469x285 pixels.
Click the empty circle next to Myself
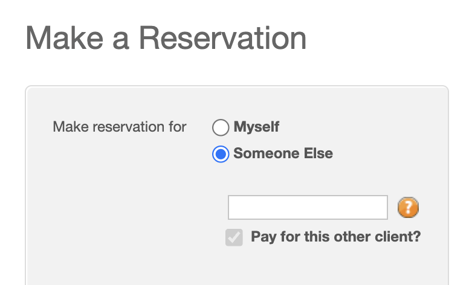[x=221, y=127]
